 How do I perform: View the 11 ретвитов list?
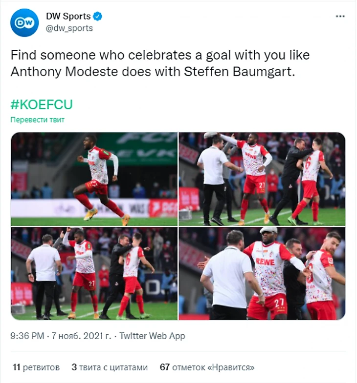[36, 367]
